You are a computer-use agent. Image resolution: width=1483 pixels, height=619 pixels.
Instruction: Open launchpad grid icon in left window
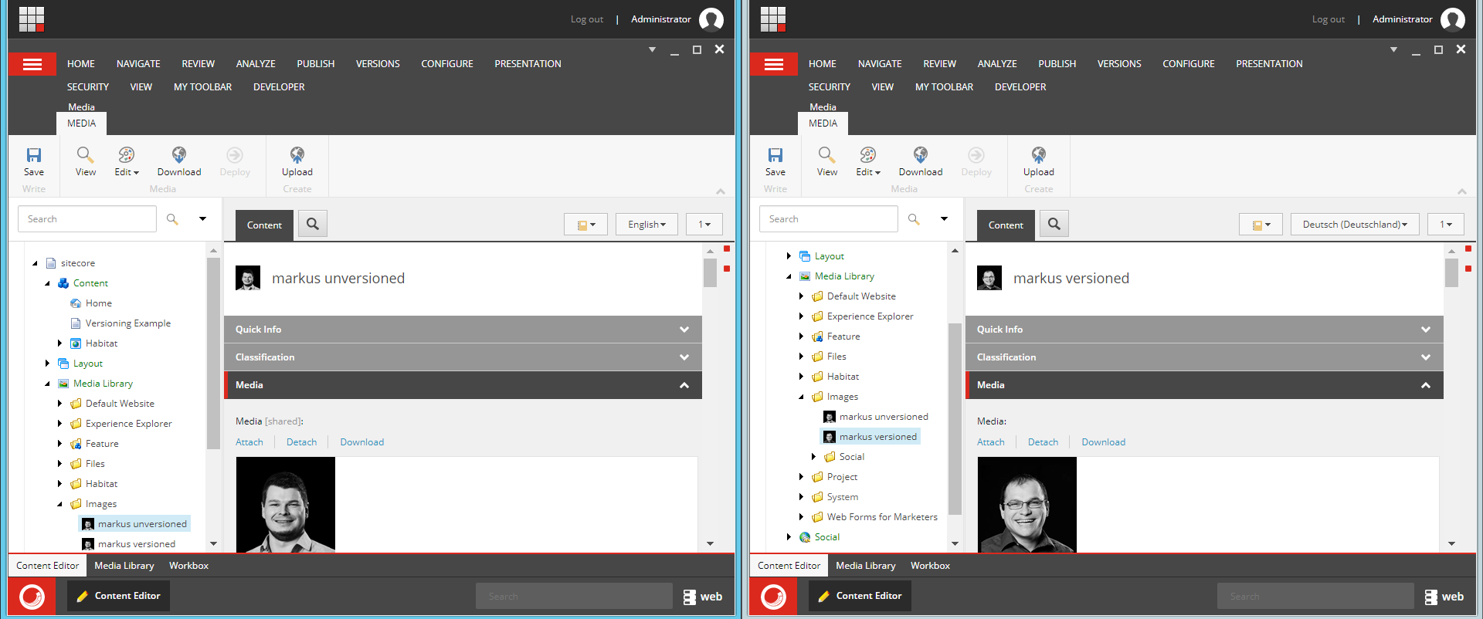32,19
